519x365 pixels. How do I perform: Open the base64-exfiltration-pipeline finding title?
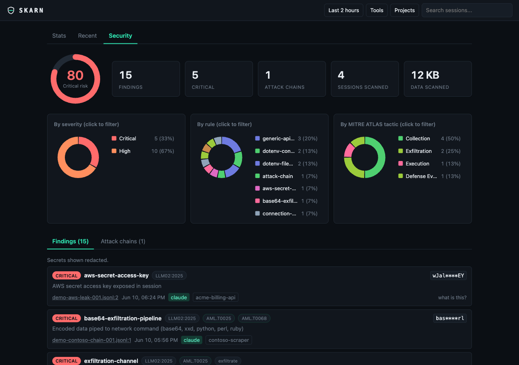[x=123, y=318]
